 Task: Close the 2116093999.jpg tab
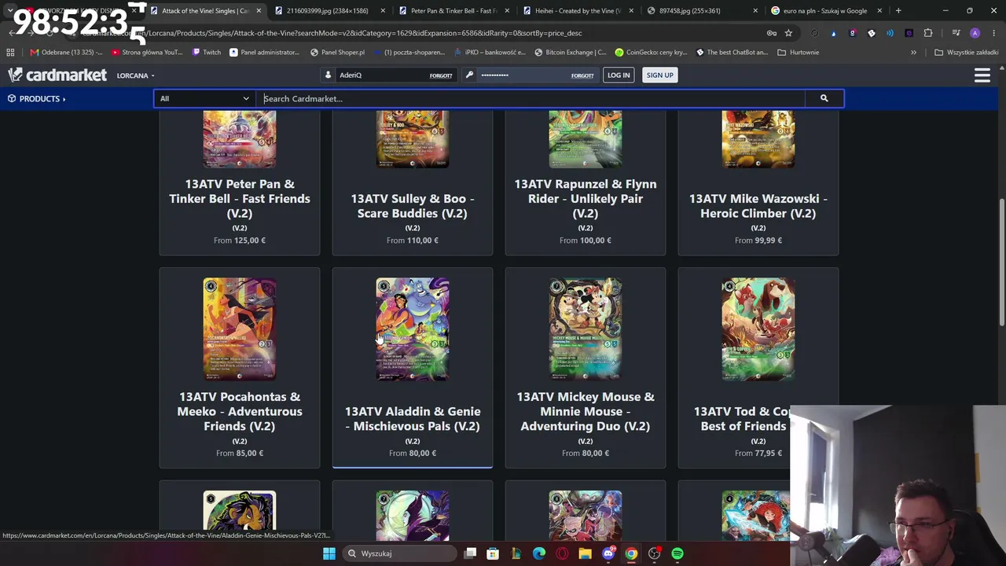(381, 11)
